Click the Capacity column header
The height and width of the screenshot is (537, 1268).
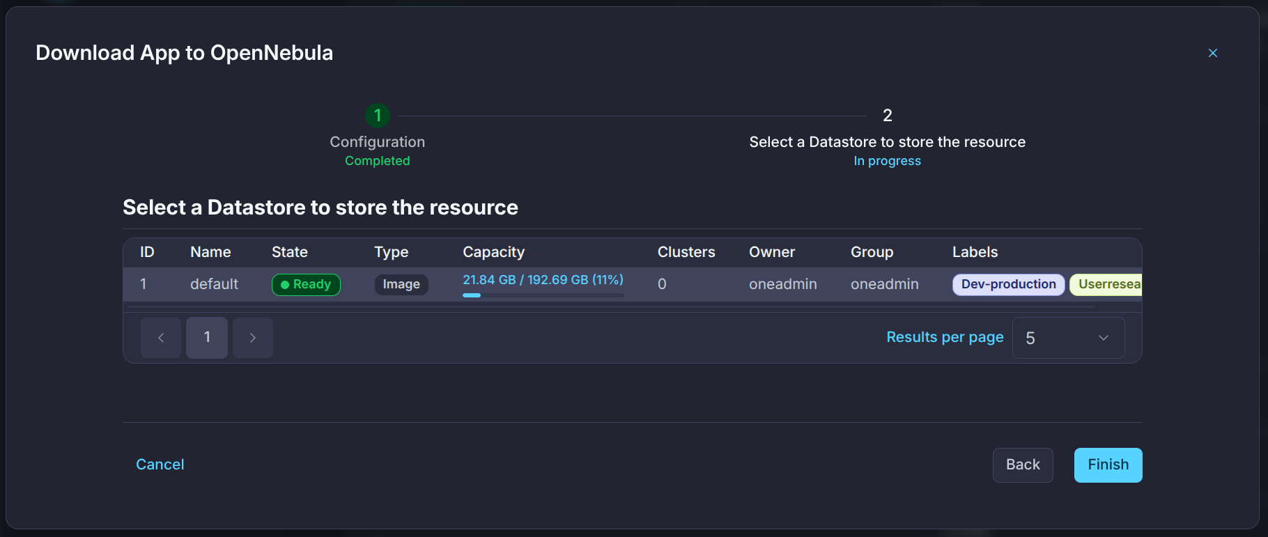click(493, 252)
